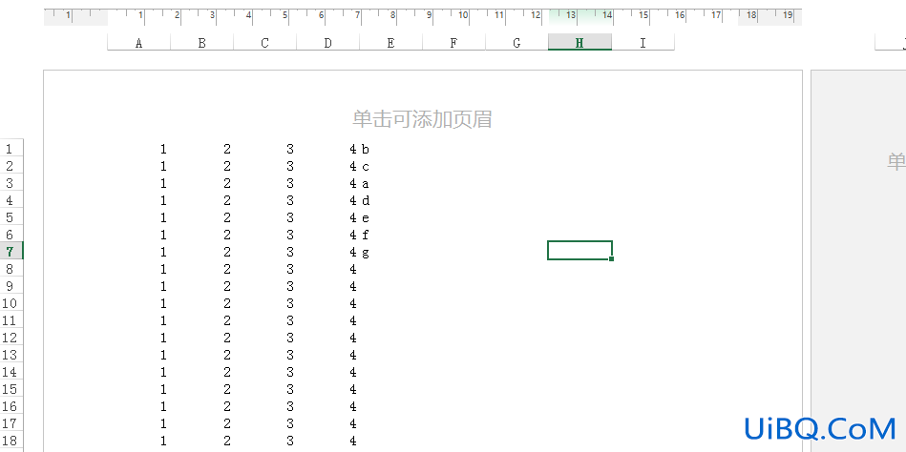Image resolution: width=906 pixels, height=452 pixels.
Task: Select column A header
Action: (138, 42)
